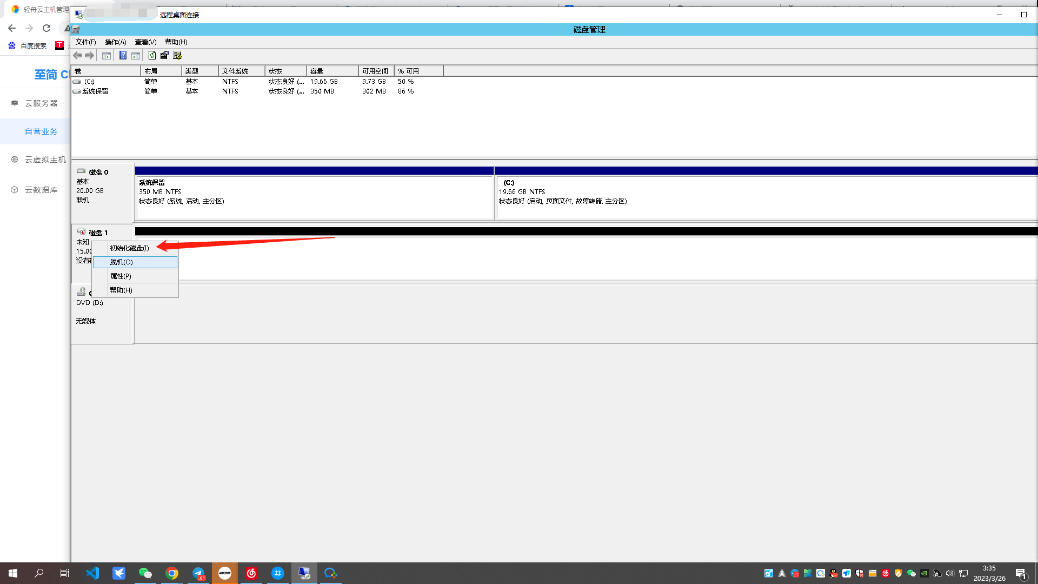Click 帮助(H) in the context menu
Screen dimensions: 1038x584
pos(121,290)
